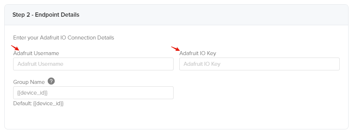The width and height of the screenshot is (355, 134).
Task: Click the "Enter your Adafruit IO Connection Details" text
Action: [x=64, y=38]
